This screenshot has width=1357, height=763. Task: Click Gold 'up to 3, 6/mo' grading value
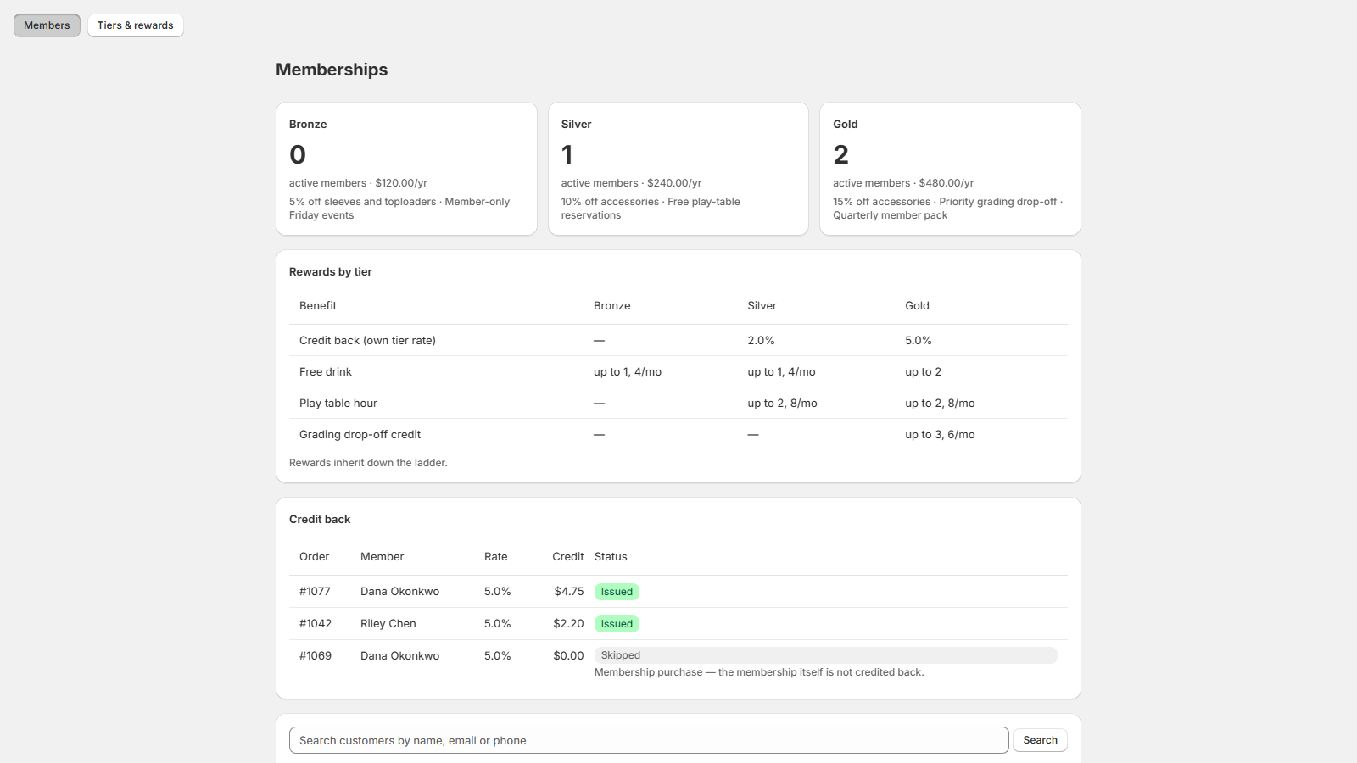pos(940,434)
